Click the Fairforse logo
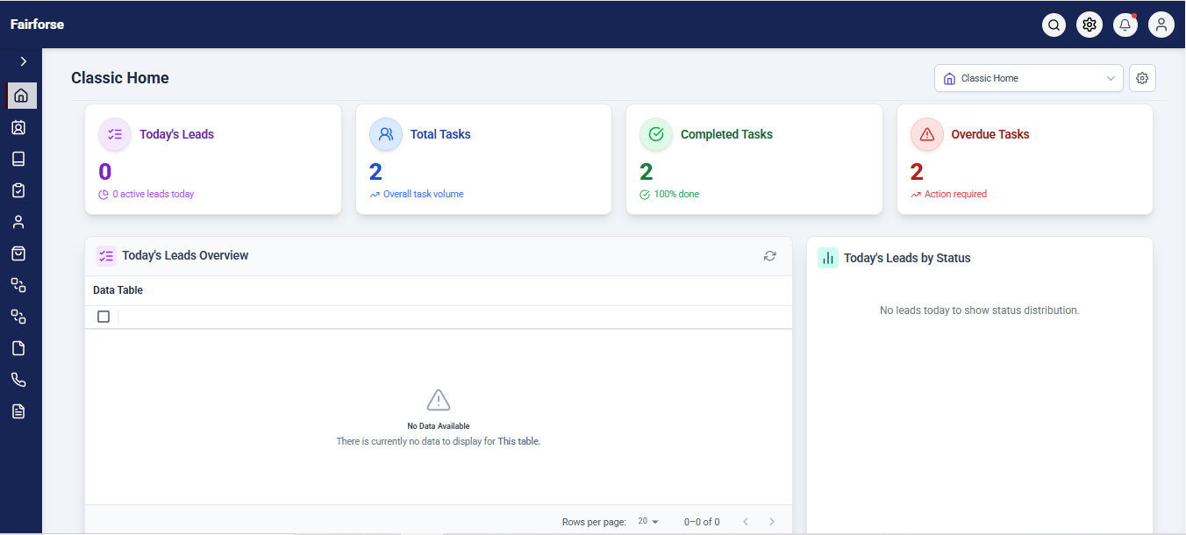 (37, 25)
